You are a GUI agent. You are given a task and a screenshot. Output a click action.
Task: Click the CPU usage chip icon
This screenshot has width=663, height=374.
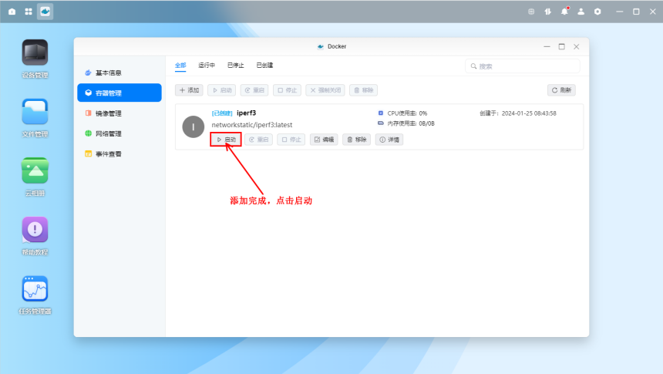click(381, 113)
